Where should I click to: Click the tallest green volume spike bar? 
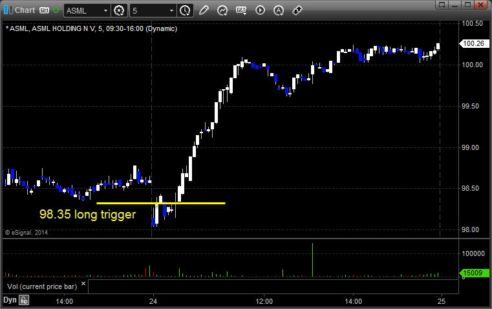point(312,260)
